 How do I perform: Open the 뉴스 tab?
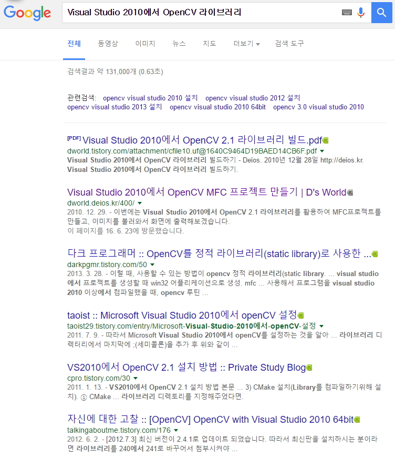click(179, 44)
